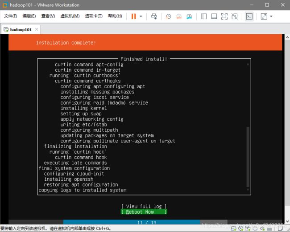This screenshot has height=232, width=290.
Task: Click the VM window scroll up arrow
Action: 287,37
